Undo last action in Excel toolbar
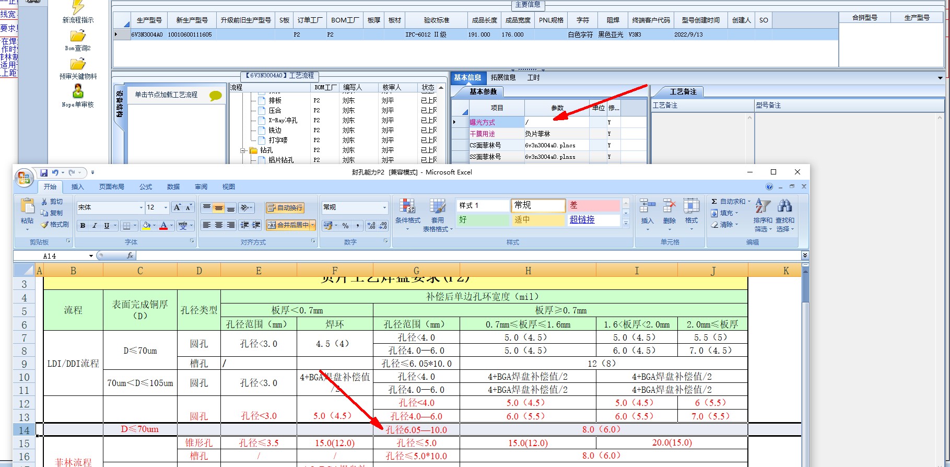 (x=55, y=172)
